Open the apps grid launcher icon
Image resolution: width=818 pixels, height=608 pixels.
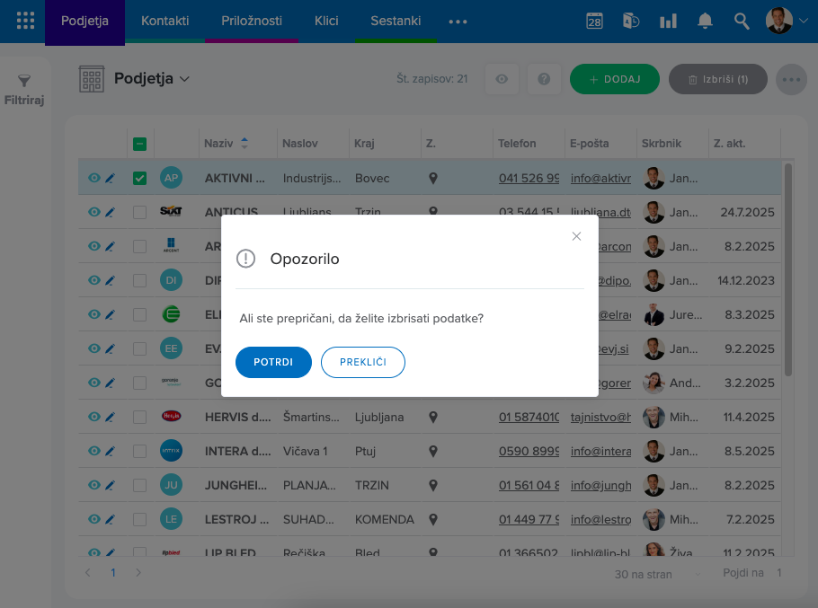(x=26, y=21)
